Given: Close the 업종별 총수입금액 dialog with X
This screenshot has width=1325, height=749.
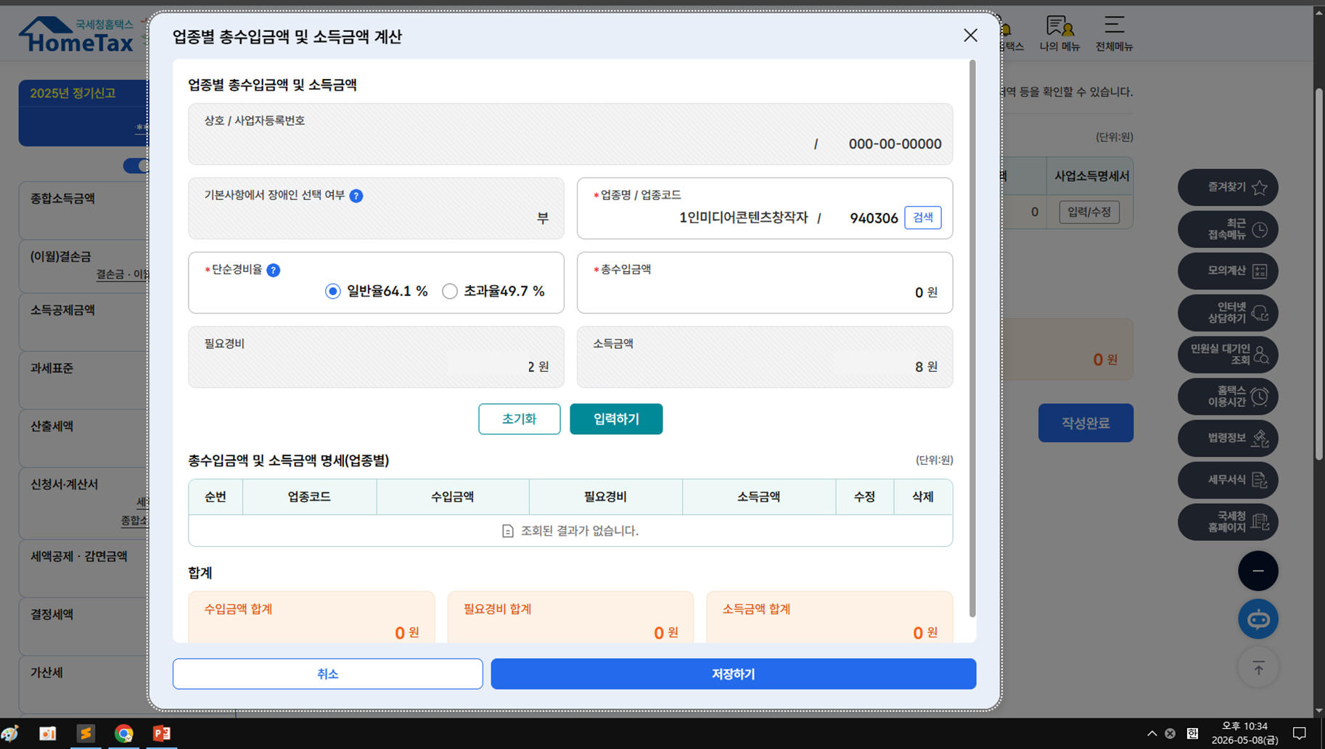Looking at the screenshot, I should tap(970, 36).
